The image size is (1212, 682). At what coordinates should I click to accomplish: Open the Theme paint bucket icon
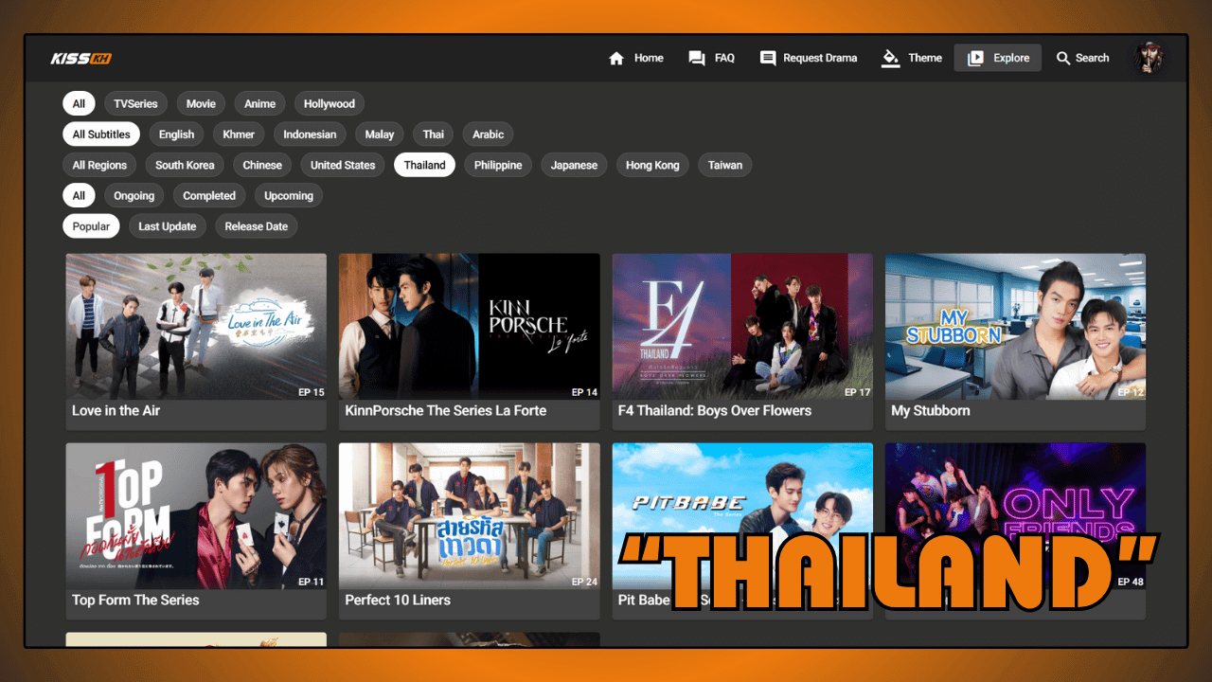coord(890,59)
